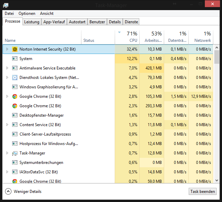This screenshot has height=202, width=222.
Task: Switch to the Leistung tab
Action: [x=32, y=22]
